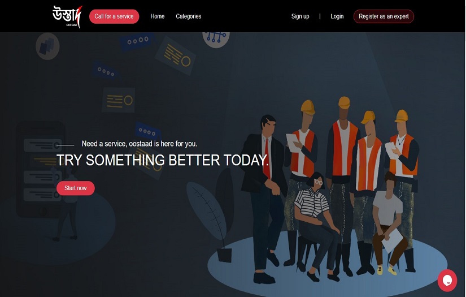Click the faded phone mockup illustration
Image resolution: width=466 pixels, height=297 pixels.
(x=41, y=169)
